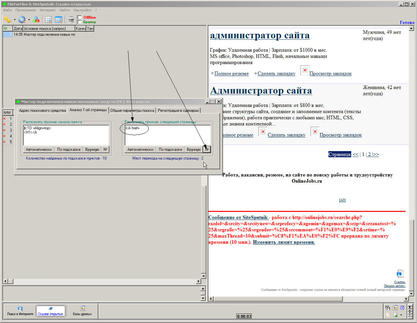The image size is (417, 323).
Task: Click По подсказке under следующей страницы box
Action: point(170,149)
